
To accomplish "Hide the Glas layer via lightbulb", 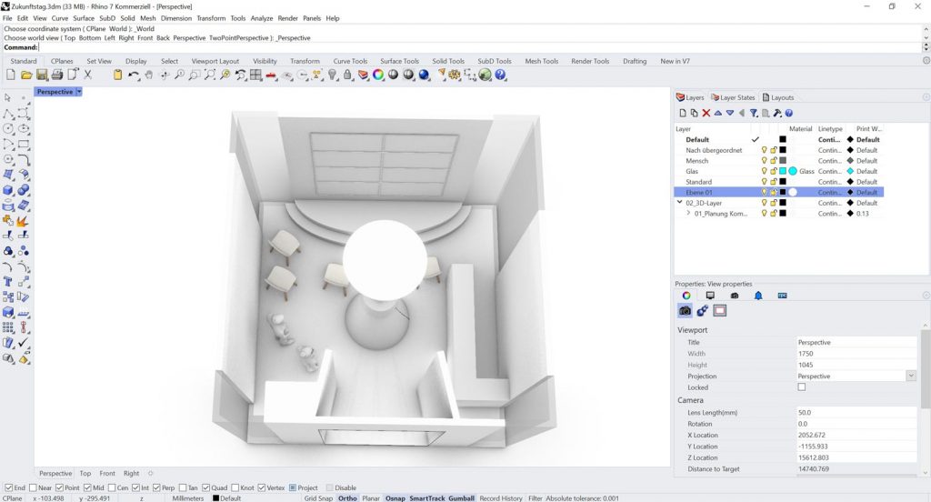I will pyautogui.click(x=765, y=171).
